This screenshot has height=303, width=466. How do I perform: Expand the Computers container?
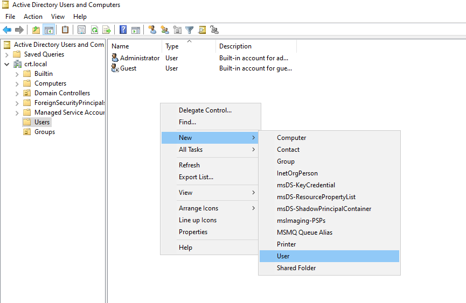(x=17, y=84)
